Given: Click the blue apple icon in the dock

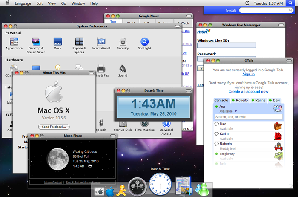Looking at the screenshot, I should (x=110, y=191).
